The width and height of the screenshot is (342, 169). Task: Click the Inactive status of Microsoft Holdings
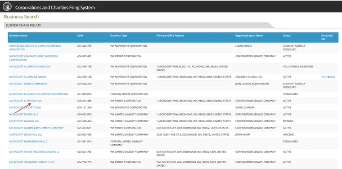click(288, 134)
